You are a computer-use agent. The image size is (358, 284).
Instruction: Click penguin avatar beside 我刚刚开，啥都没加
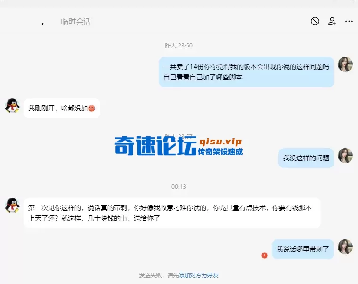tap(12, 106)
